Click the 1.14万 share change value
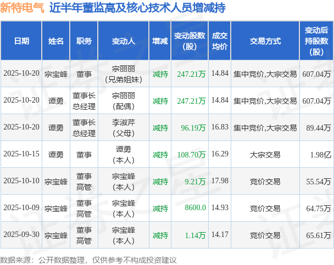334x265 pixels. (195, 235)
